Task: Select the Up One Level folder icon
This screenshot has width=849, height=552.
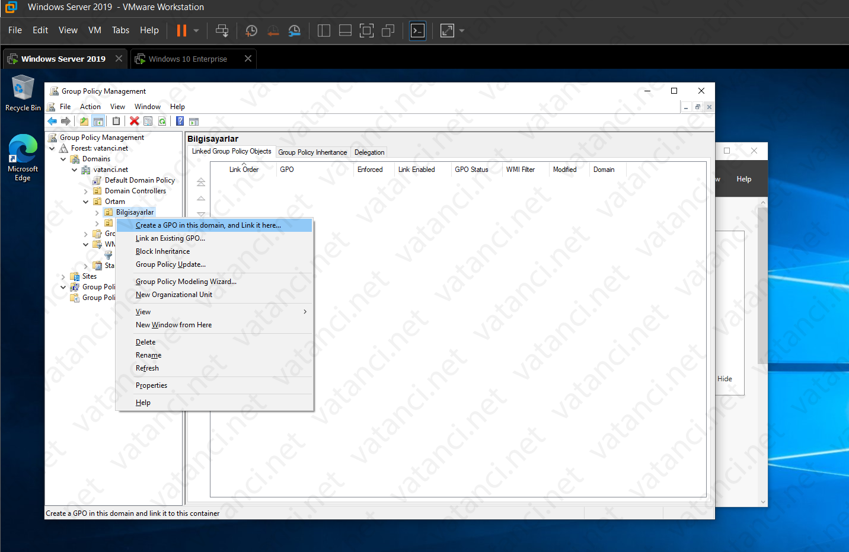Action: click(82, 121)
